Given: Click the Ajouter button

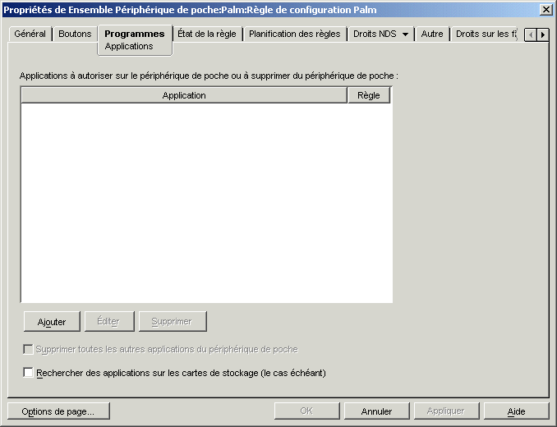Looking at the screenshot, I should 52,322.
